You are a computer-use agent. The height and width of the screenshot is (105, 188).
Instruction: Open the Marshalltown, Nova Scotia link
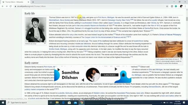click(59, 20)
